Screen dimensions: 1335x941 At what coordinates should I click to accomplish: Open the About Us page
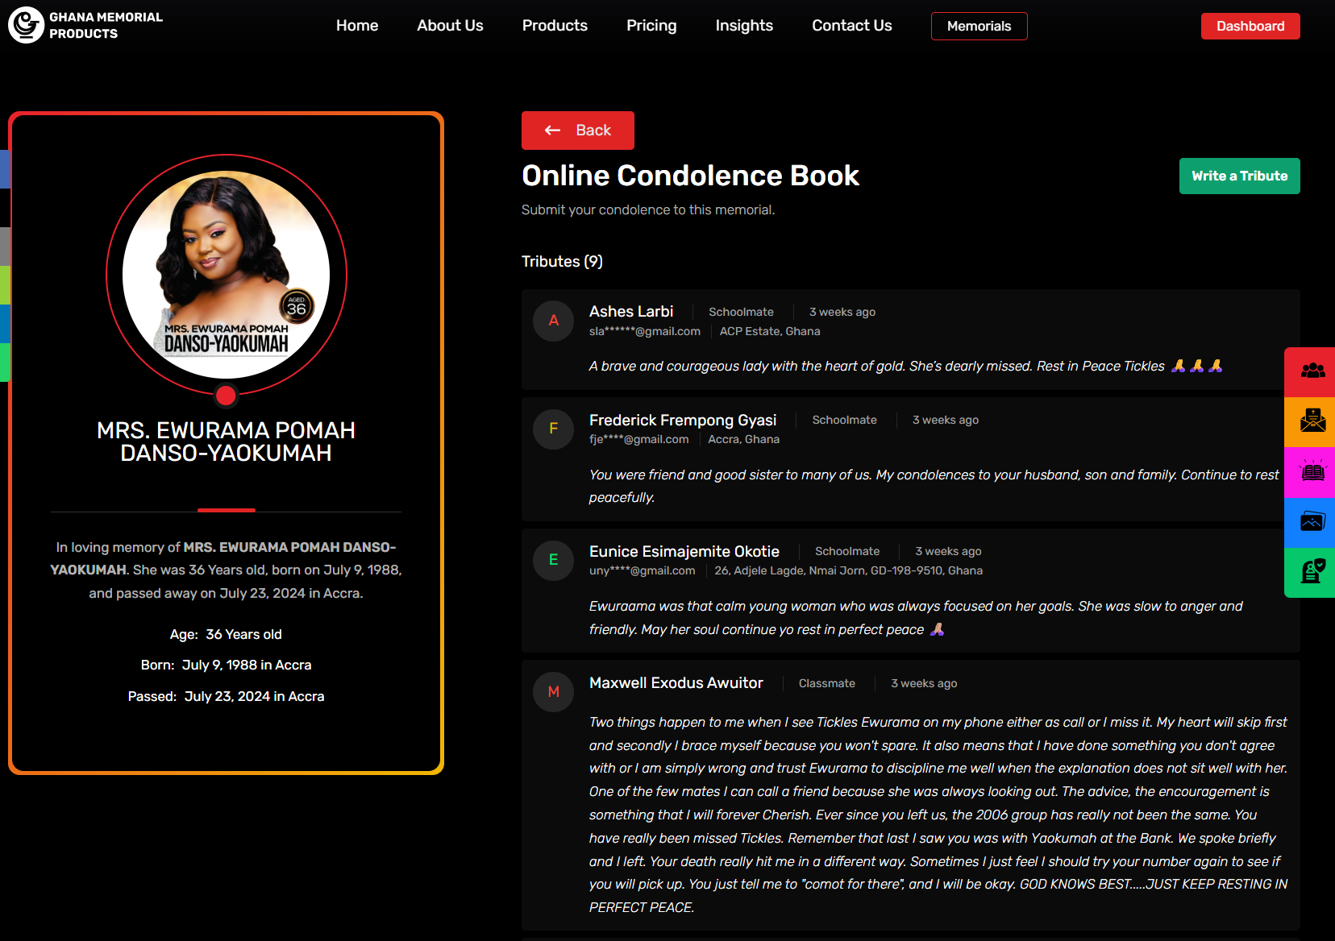coord(450,26)
